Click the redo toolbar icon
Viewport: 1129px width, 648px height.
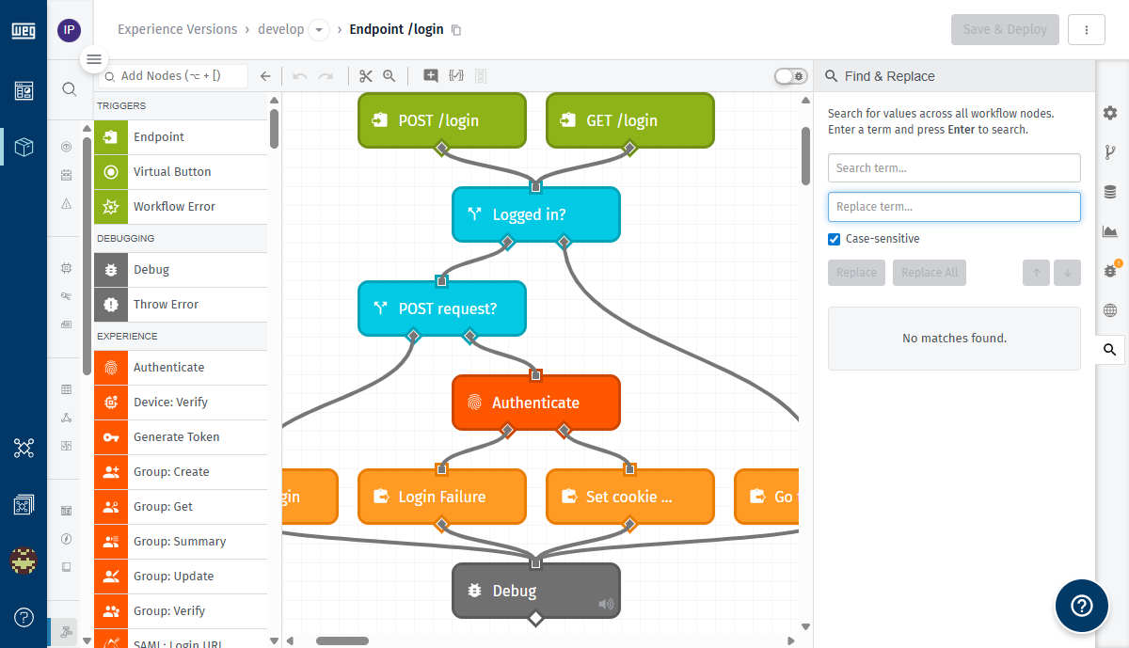click(326, 76)
